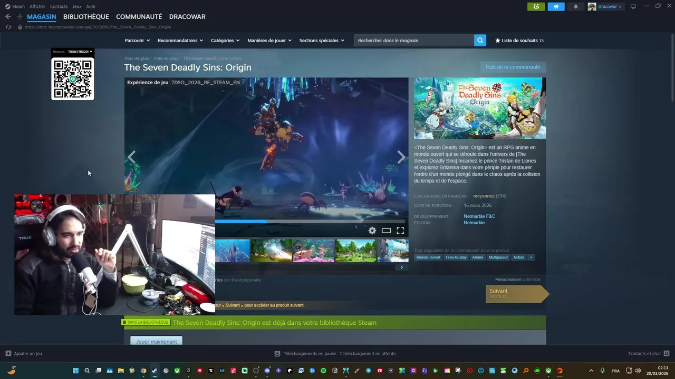Open Spotify from the taskbar

click(x=323, y=371)
